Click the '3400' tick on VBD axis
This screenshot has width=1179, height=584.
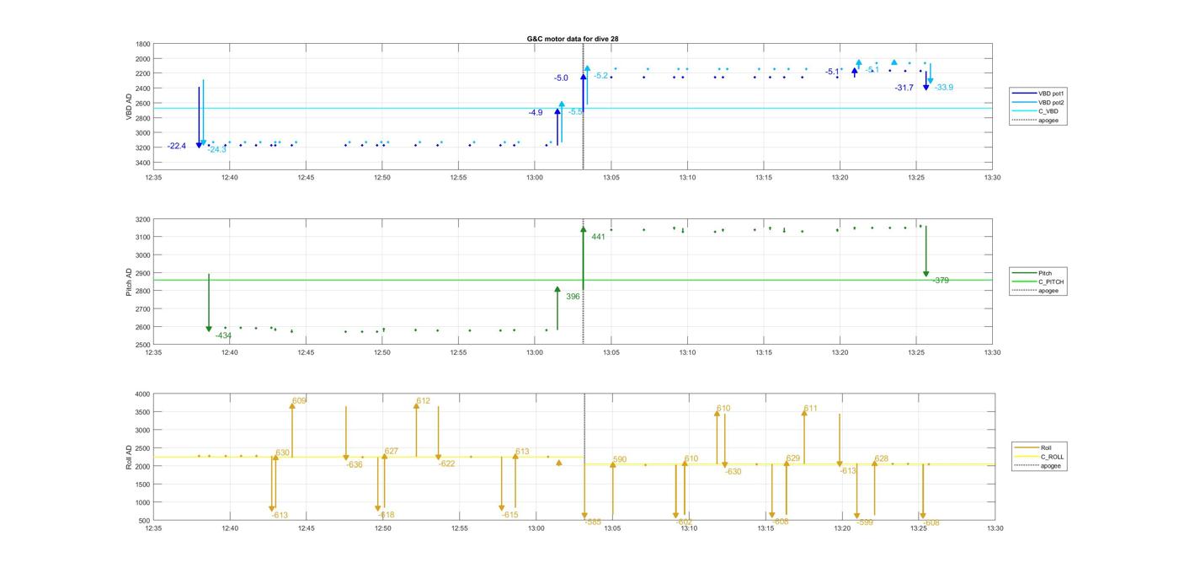coord(143,163)
